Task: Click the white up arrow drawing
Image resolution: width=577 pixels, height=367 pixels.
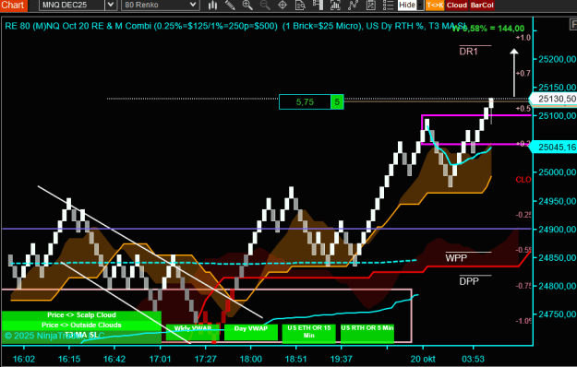Action: [x=514, y=73]
